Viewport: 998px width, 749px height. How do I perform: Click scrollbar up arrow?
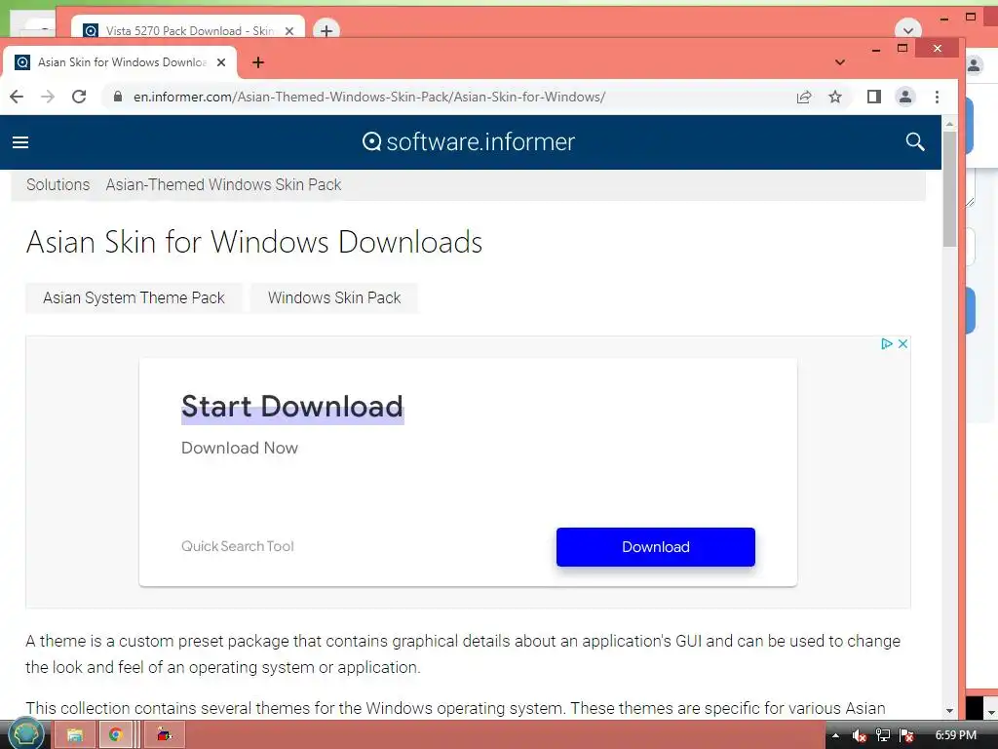[x=949, y=124]
